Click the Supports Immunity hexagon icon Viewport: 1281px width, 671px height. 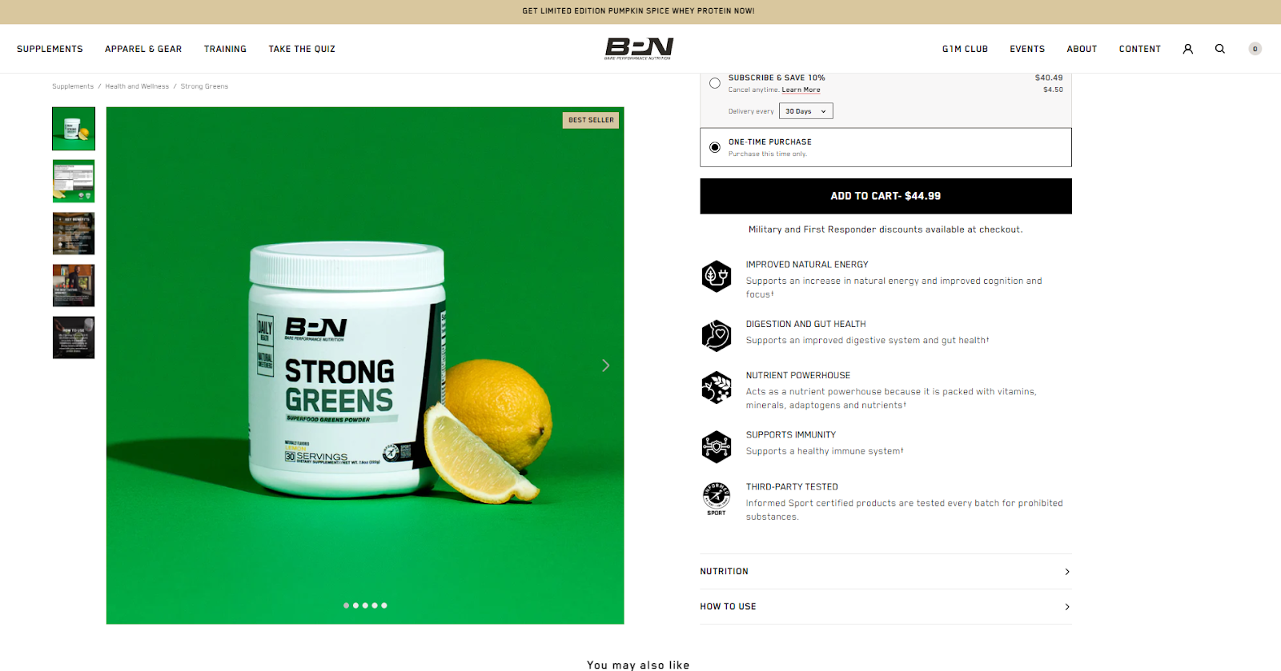tap(717, 447)
